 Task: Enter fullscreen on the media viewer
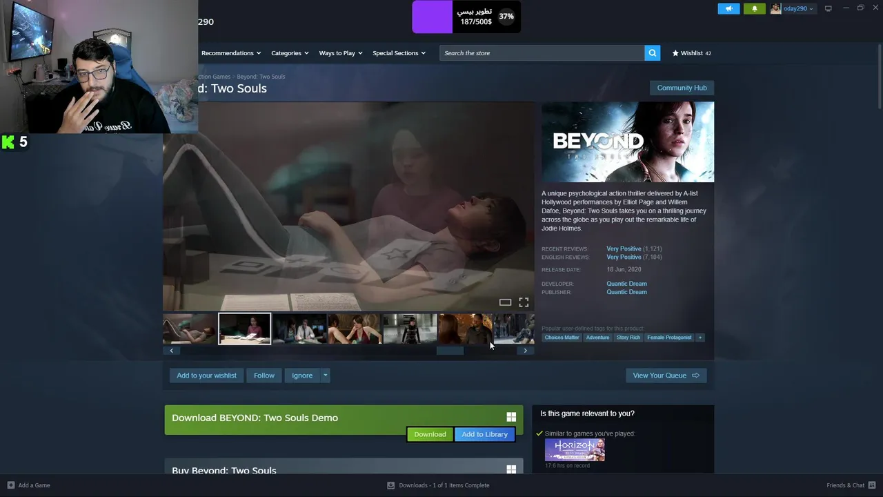pyautogui.click(x=524, y=302)
